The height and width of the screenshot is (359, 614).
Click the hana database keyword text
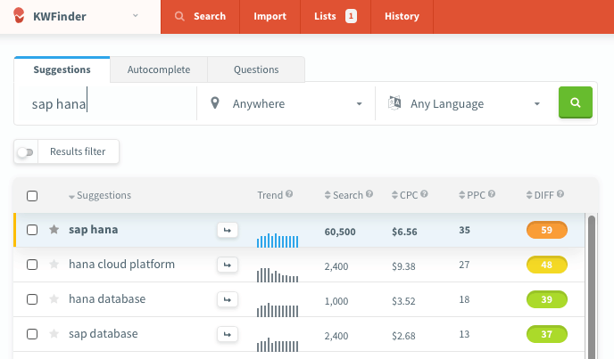click(107, 299)
